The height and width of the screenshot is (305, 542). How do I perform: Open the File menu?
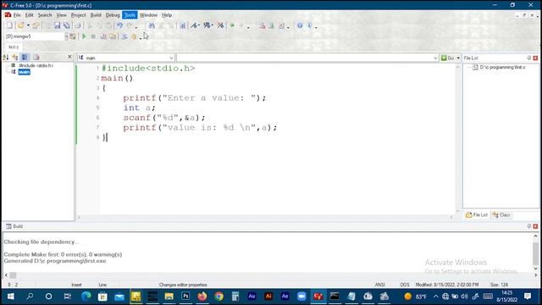tap(17, 15)
